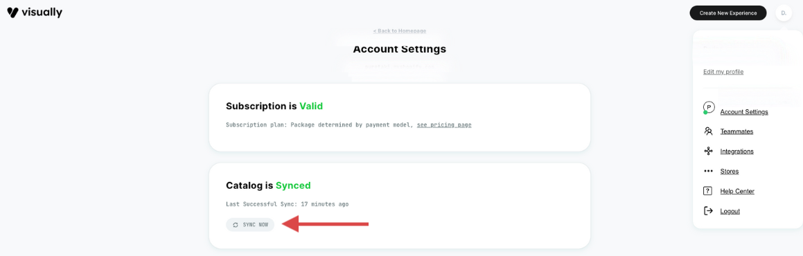Click the circled P icon beside Account Settings

(x=708, y=108)
